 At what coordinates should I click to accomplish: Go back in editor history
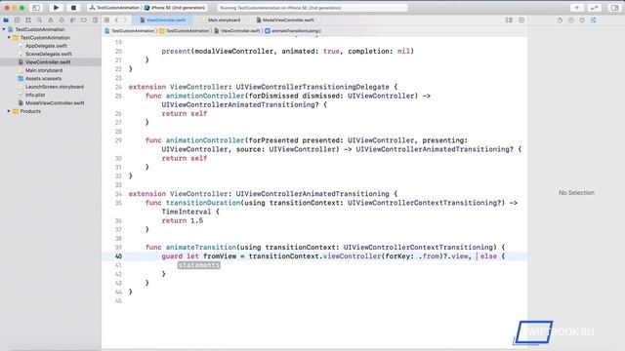pos(116,19)
